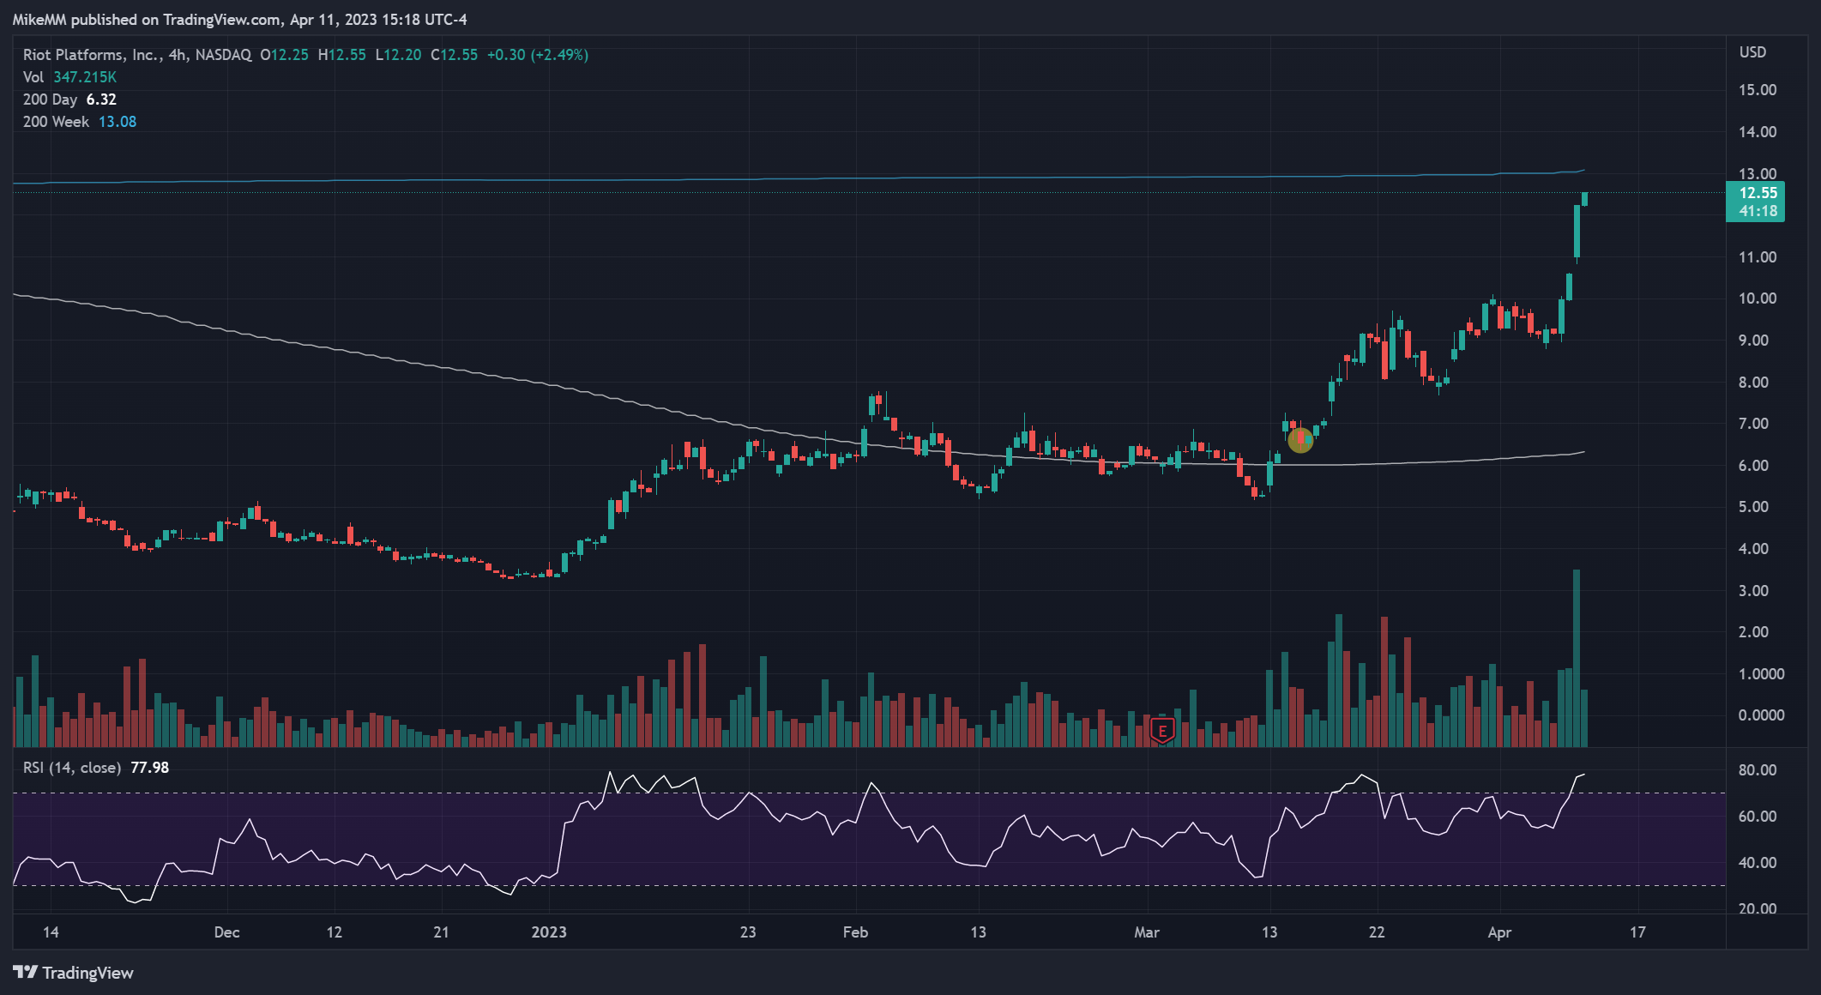
Task: Click the header text 'MikeMM published on TradingView.com'
Action: coord(147,19)
